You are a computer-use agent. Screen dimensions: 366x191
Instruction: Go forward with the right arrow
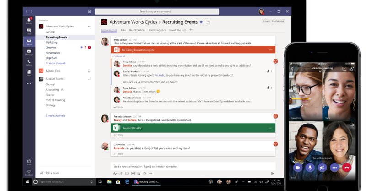32,11
